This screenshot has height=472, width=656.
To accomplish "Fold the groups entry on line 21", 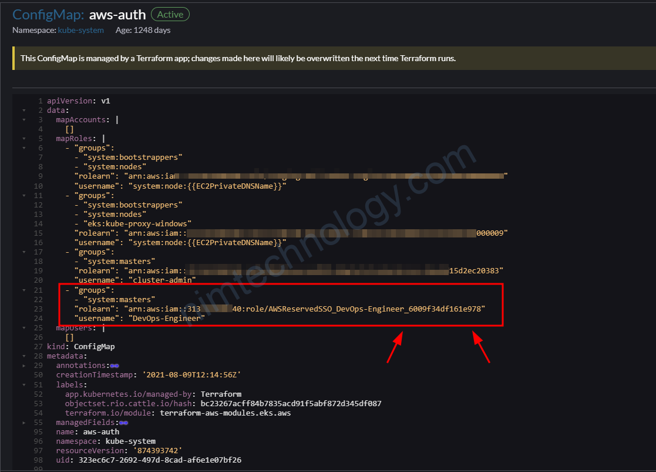I will click(x=23, y=290).
